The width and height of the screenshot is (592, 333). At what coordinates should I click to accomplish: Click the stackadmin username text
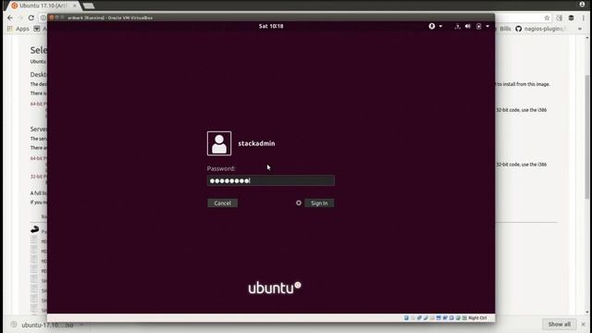(256, 143)
